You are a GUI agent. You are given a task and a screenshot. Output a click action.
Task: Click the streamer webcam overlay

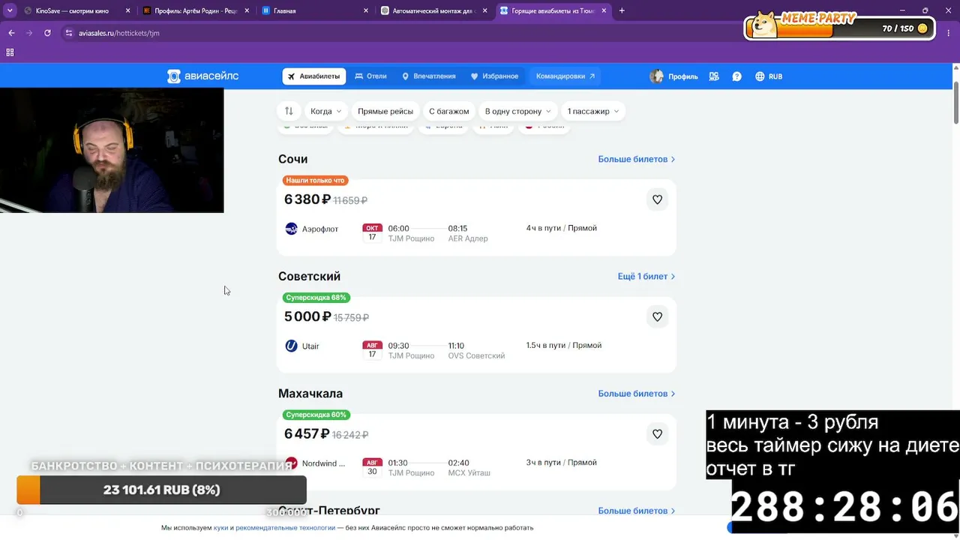[x=112, y=151]
